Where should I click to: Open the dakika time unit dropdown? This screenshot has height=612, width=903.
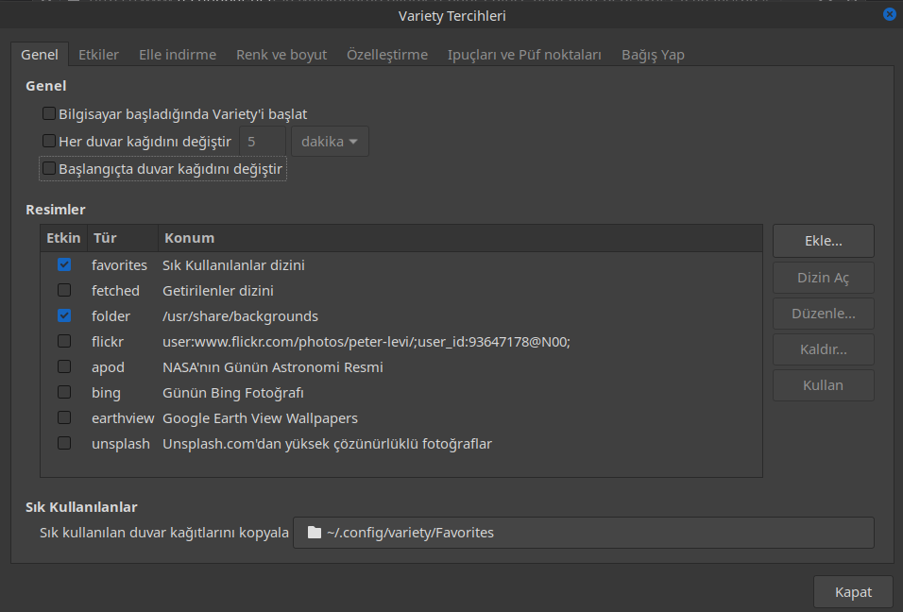click(x=329, y=142)
